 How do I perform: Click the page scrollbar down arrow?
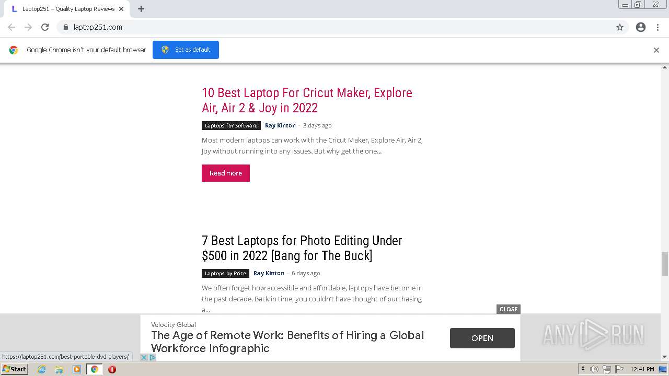665,357
